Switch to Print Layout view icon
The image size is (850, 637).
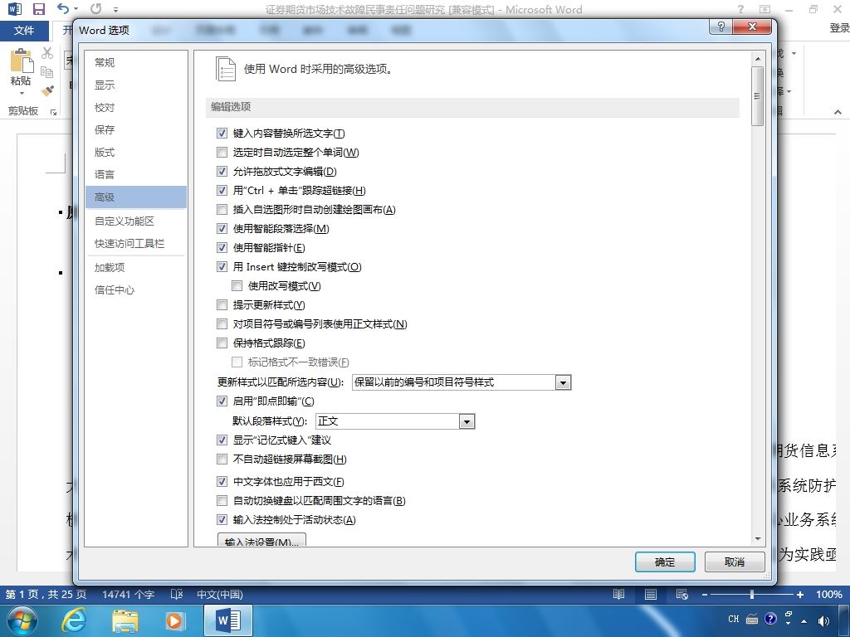[651, 594]
